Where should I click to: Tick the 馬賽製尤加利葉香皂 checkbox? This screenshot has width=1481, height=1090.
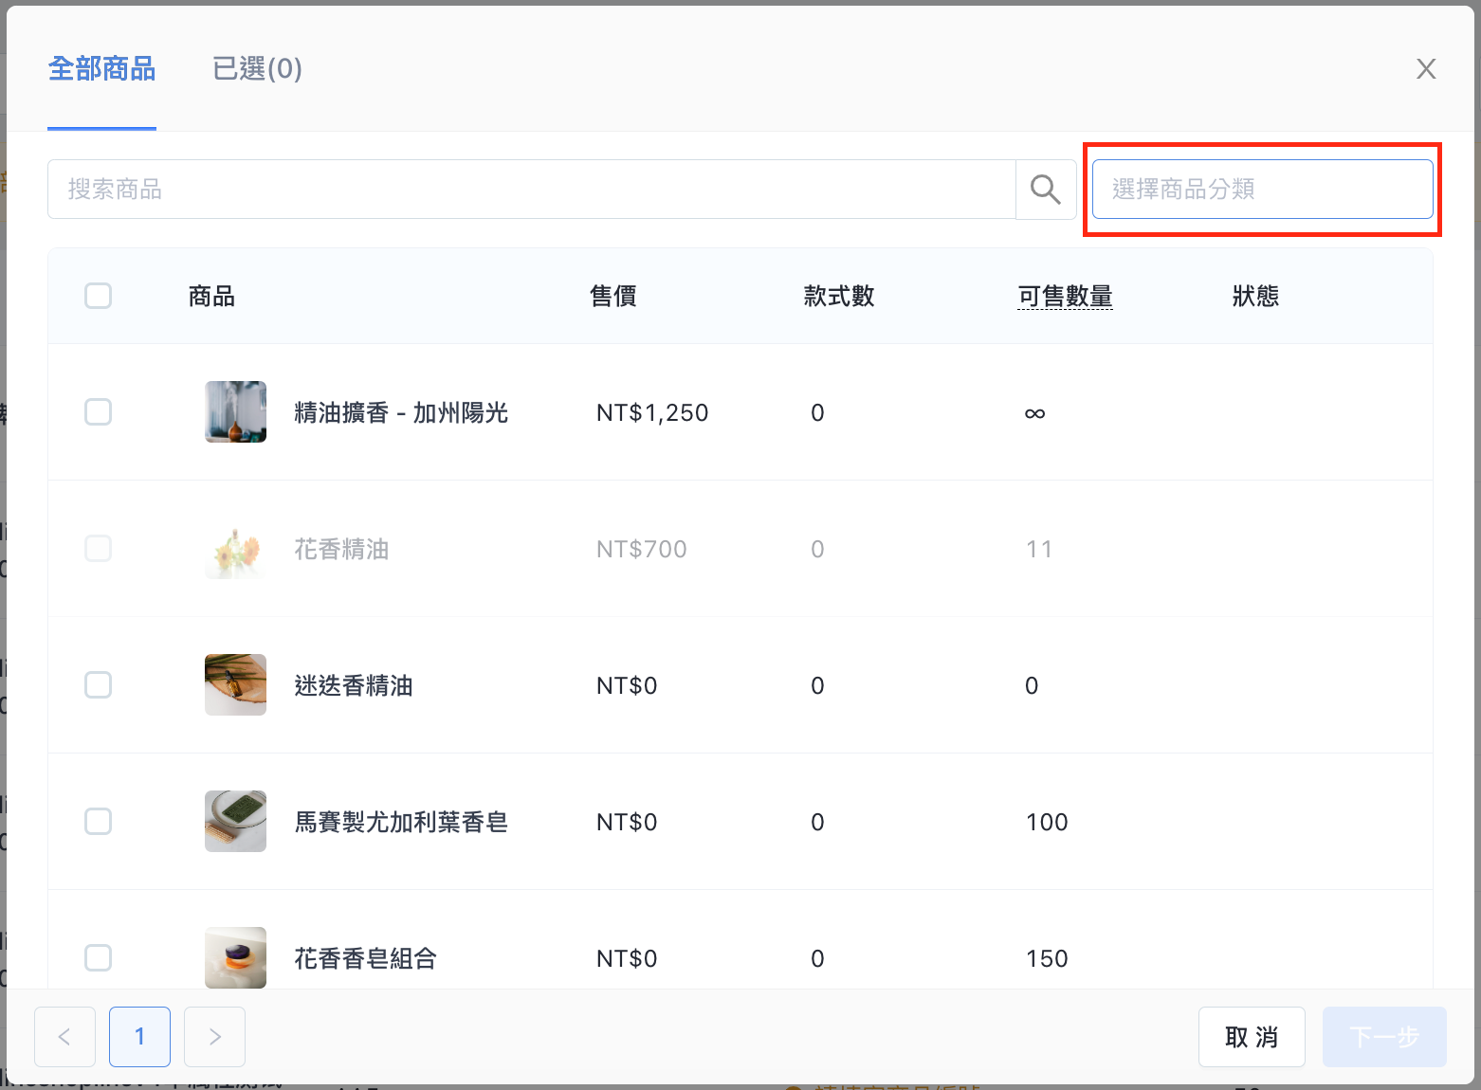[x=99, y=822]
